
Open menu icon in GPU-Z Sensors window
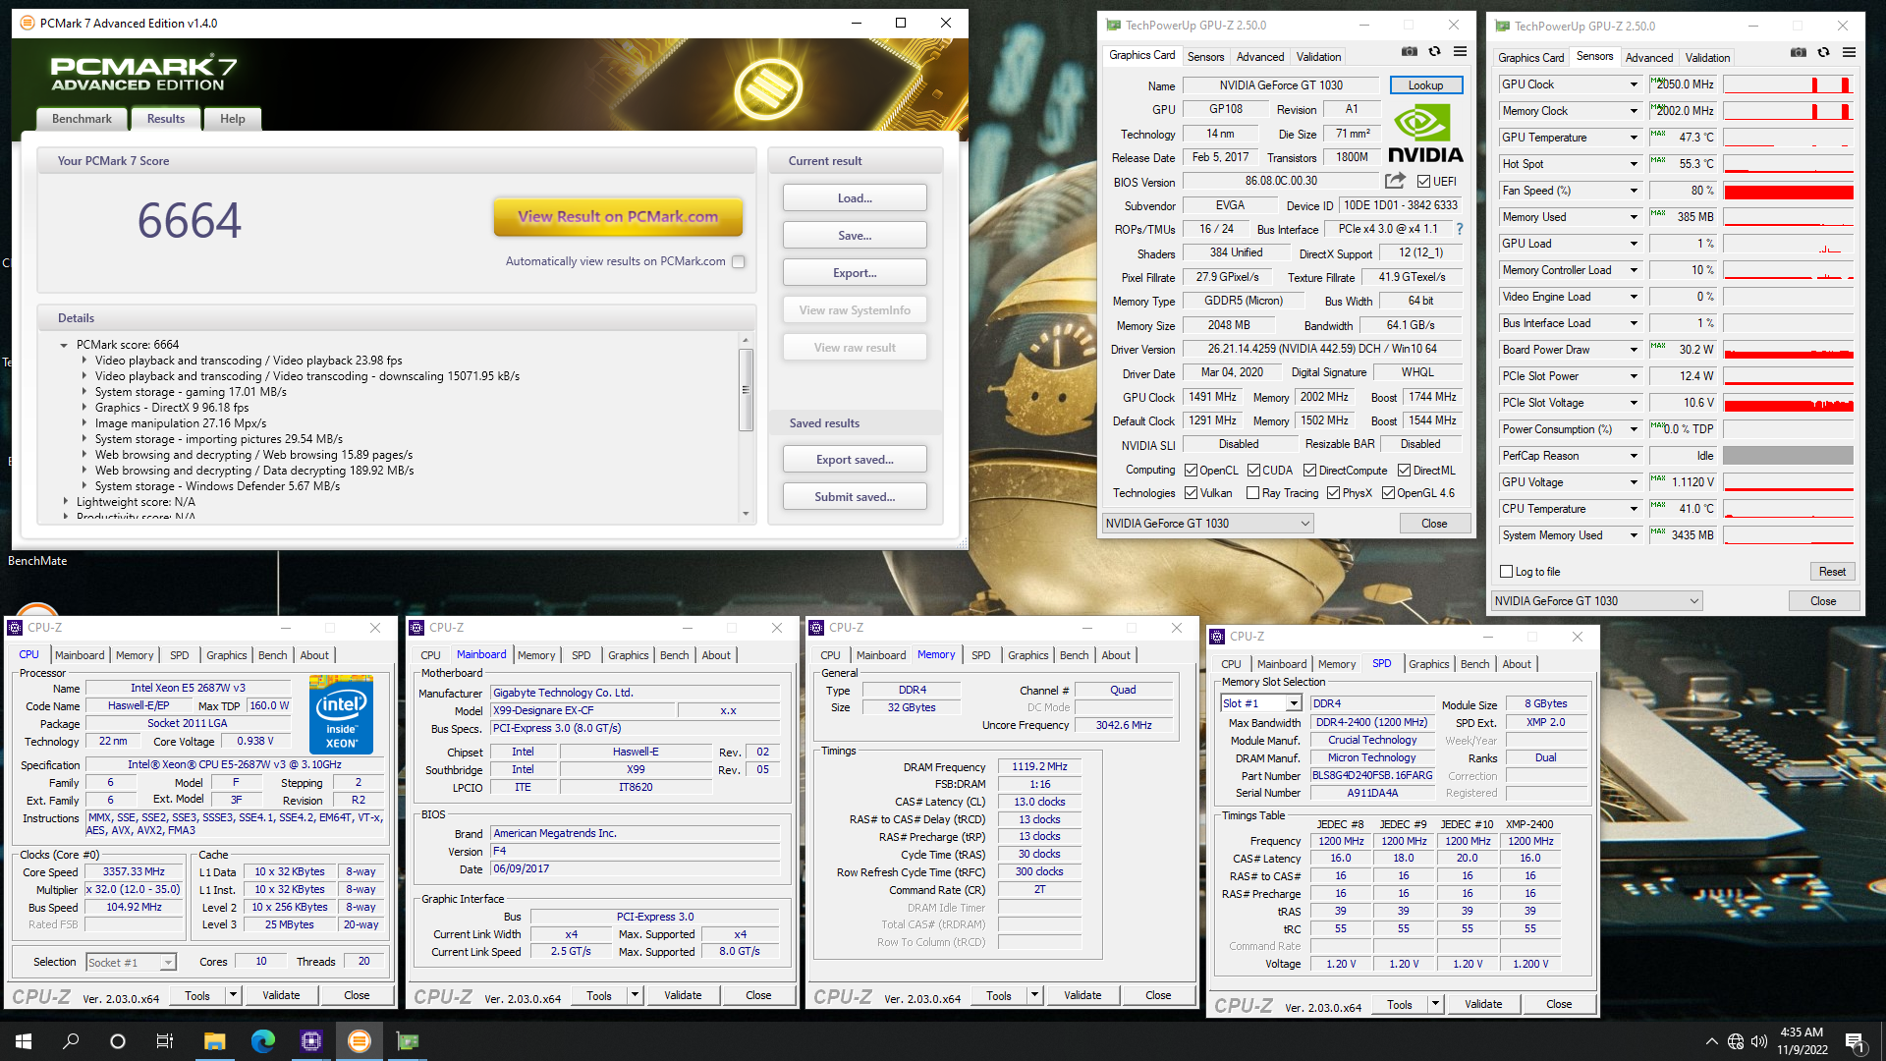coord(1849,52)
